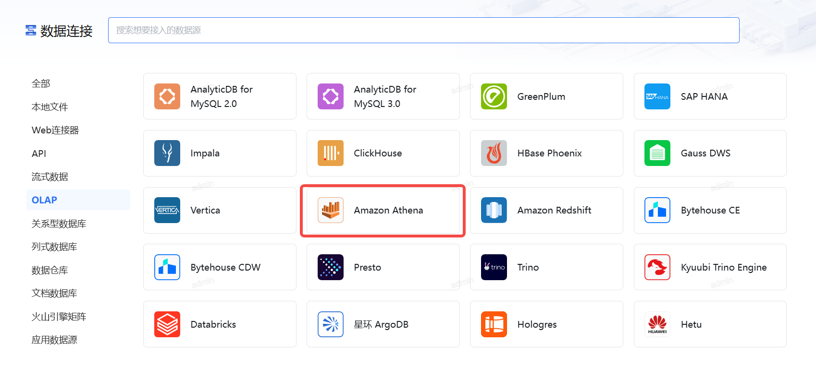The width and height of the screenshot is (816, 367).
Task: Show the 流式数据 category
Action: [x=50, y=177]
